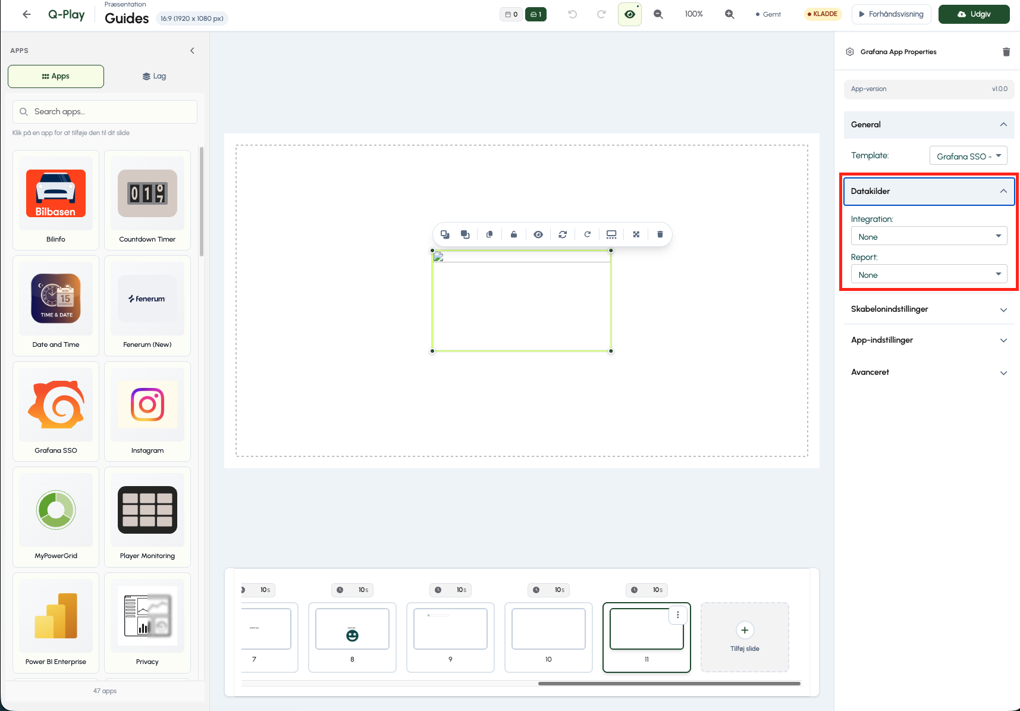Image resolution: width=1020 pixels, height=711 pixels.
Task: Collapse the General section
Action: pyautogui.click(x=929, y=125)
